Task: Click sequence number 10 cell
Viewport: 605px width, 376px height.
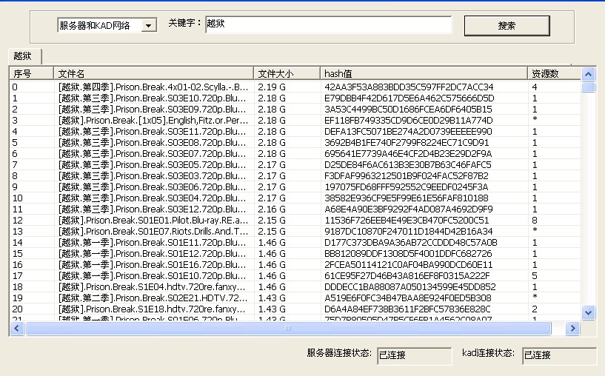Action: [18, 198]
